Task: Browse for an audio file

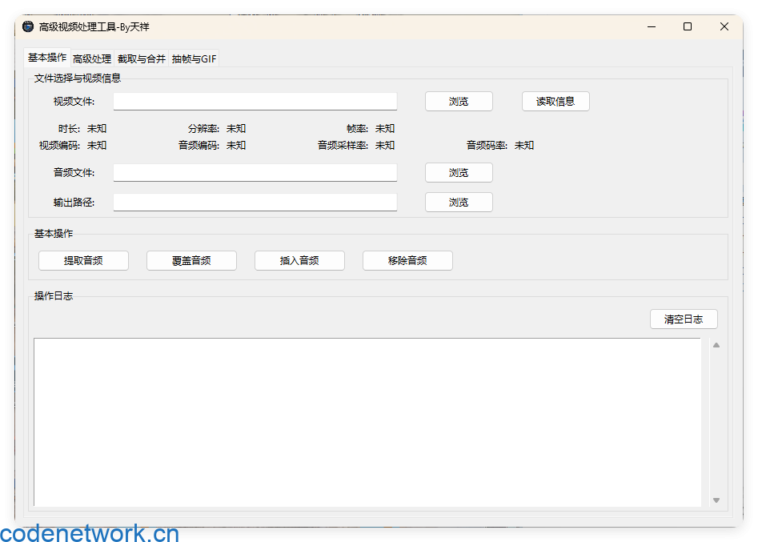Action: 458,172
